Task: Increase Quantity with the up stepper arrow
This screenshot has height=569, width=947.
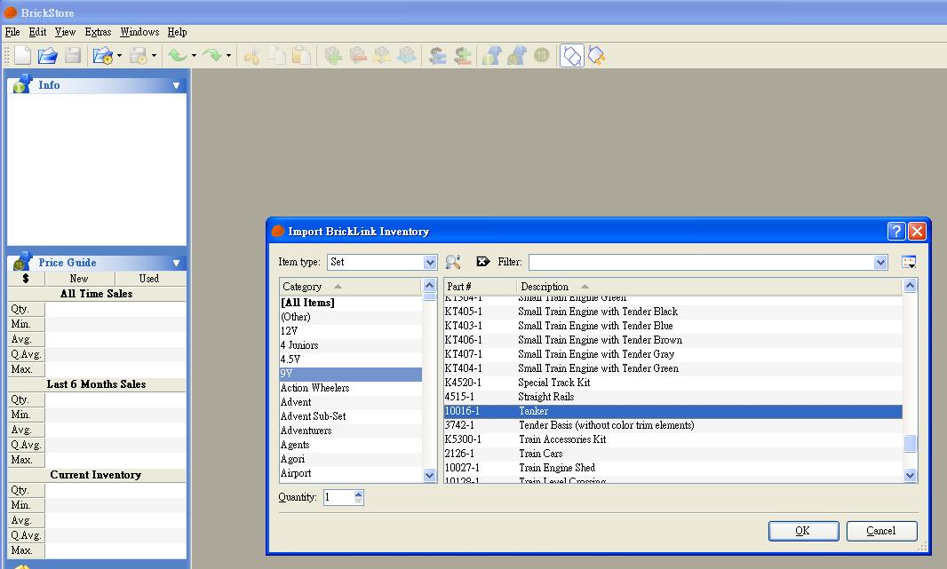Action: (x=359, y=494)
